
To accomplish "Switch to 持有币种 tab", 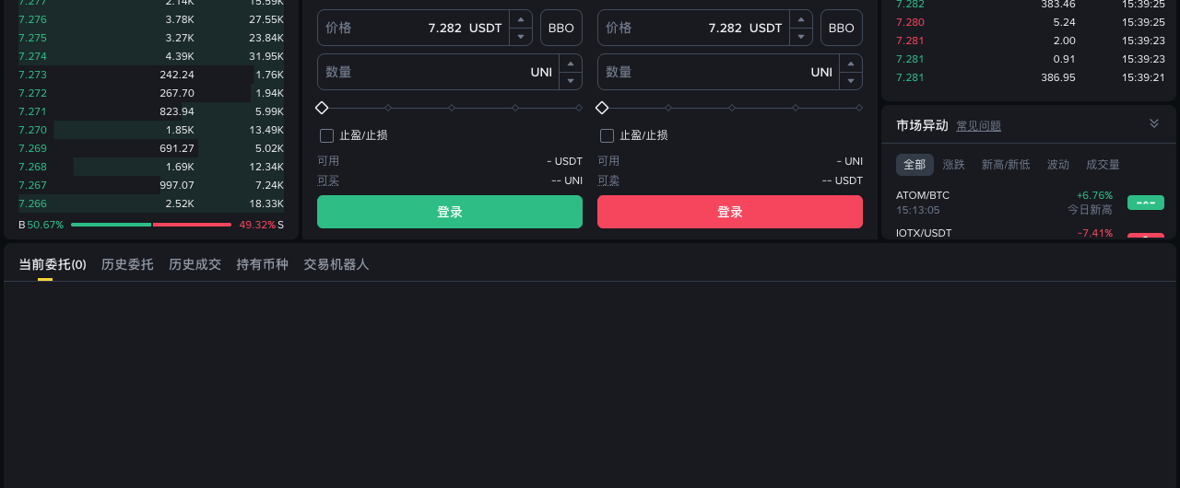I will [x=262, y=264].
